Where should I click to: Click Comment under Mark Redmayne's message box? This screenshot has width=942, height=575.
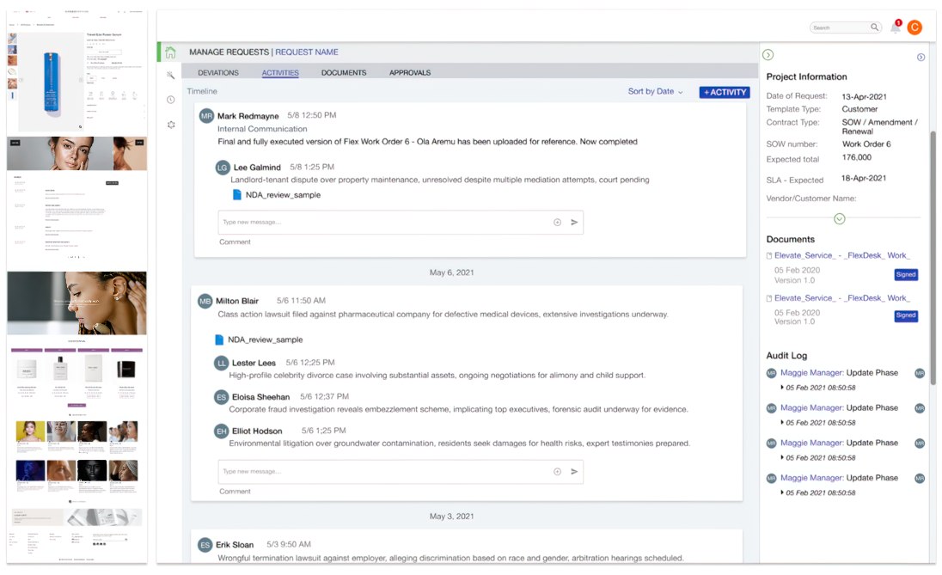pyautogui.click(x=235, y=242)
